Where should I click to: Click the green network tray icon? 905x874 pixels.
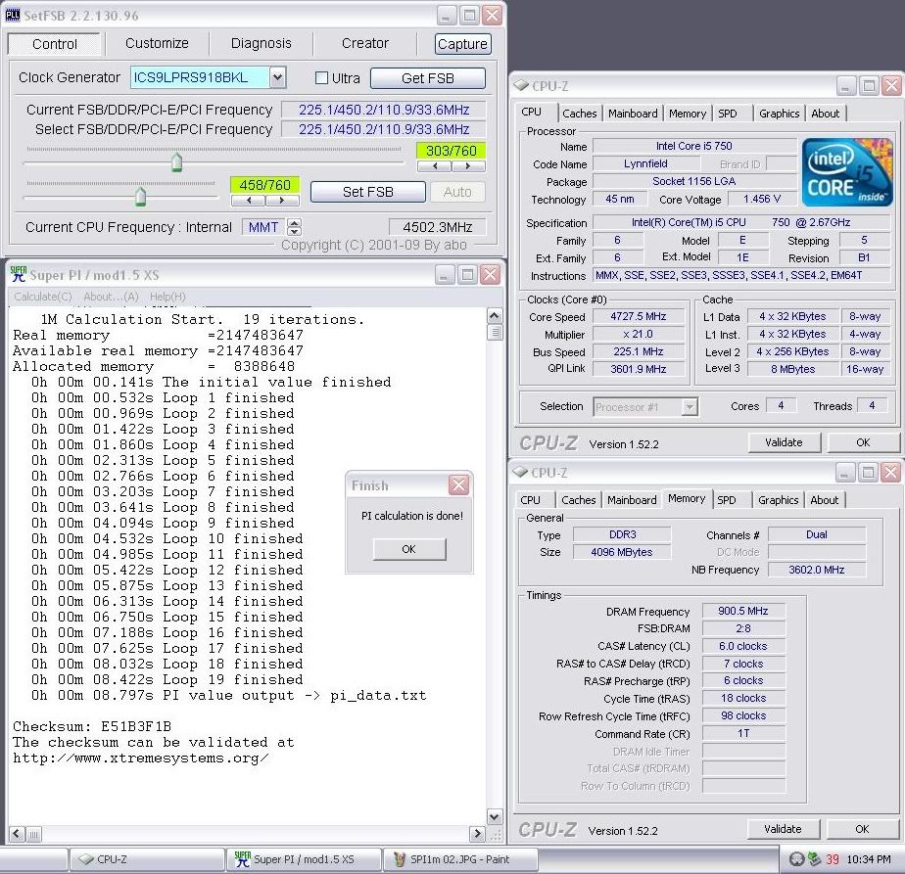814,859
